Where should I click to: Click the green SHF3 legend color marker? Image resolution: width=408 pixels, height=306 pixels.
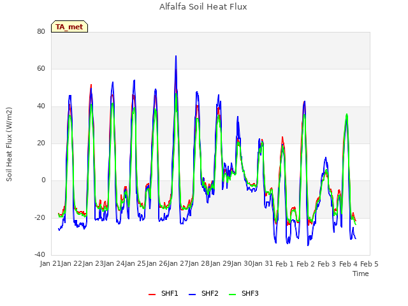(x=232, y=295)
